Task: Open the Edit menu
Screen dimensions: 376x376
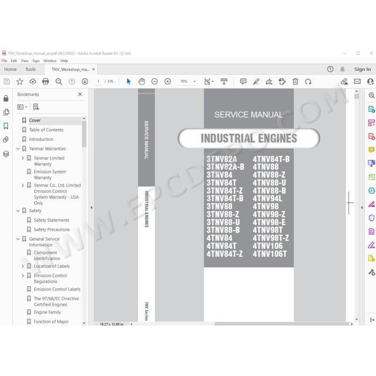Action: [x=14, y=61]
